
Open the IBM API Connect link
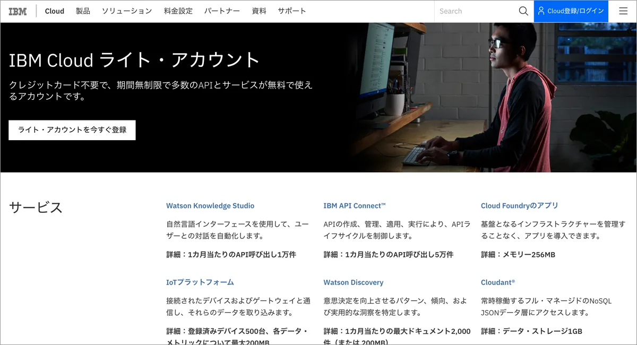[355, 206]
